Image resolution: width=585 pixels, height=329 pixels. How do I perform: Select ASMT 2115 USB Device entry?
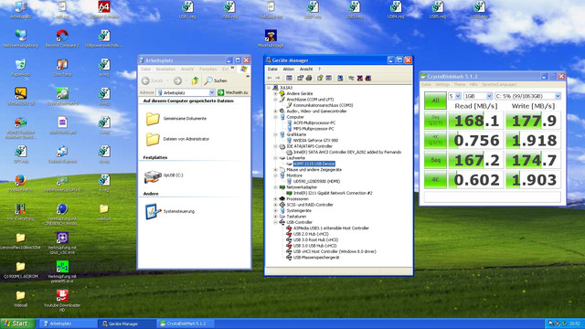314,164
